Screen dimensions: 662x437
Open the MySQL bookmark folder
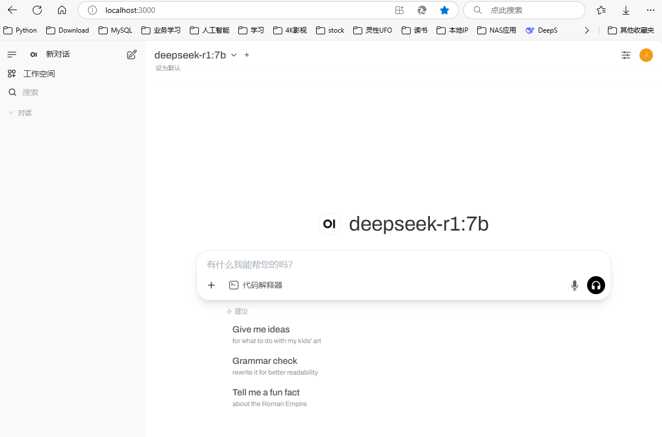tap(115, 30)
